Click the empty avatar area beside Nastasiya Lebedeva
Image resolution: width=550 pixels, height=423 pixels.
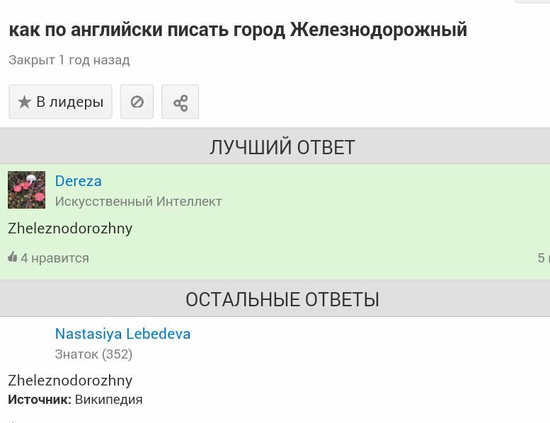pyautogui.click(x=26, y=343)
